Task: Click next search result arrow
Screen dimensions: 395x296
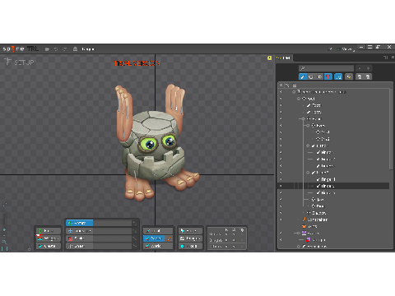Action: [x=368, y=68]
